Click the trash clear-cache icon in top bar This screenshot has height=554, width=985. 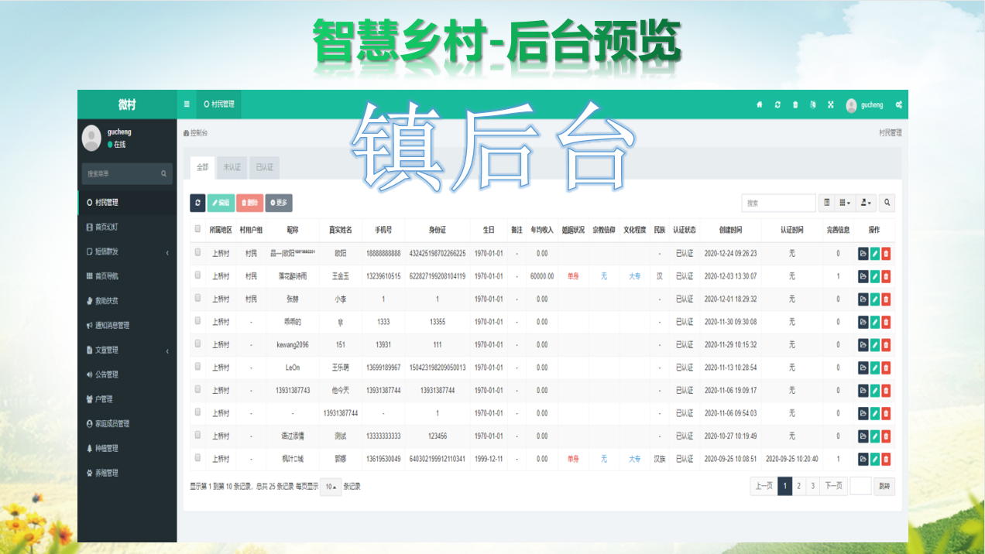pyautogui.click(x=795, y=104)
